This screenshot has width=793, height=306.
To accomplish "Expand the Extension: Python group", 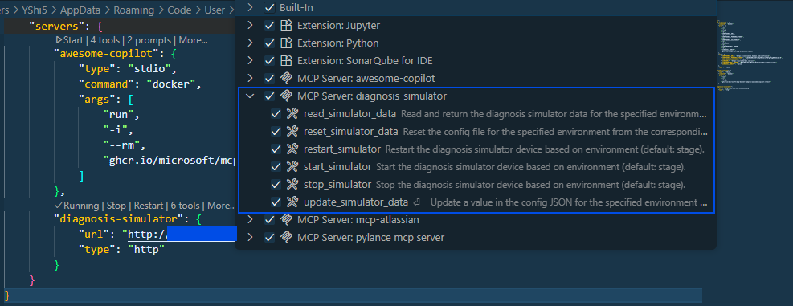I will (249, 43).
